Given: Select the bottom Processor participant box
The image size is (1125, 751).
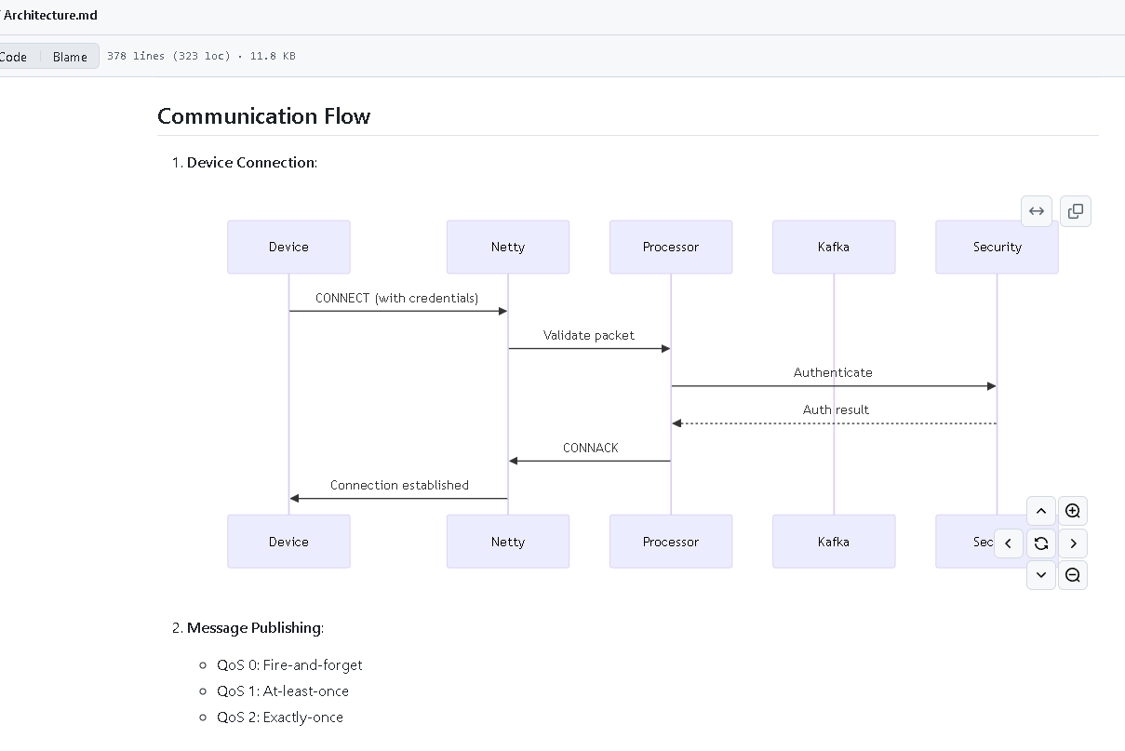Looking at the screenshot, I should [x=671, y=542].
